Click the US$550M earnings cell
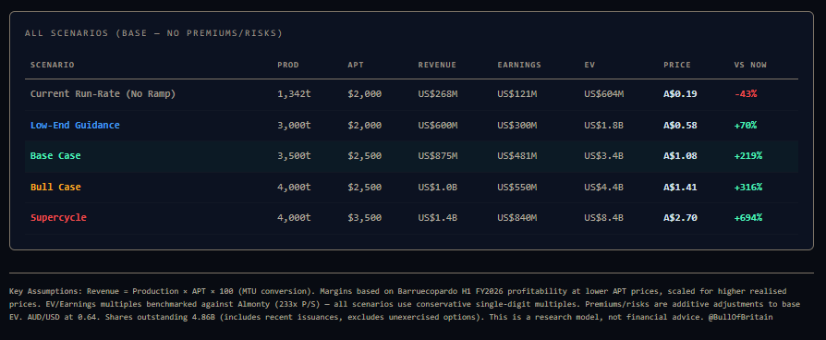 517,187
